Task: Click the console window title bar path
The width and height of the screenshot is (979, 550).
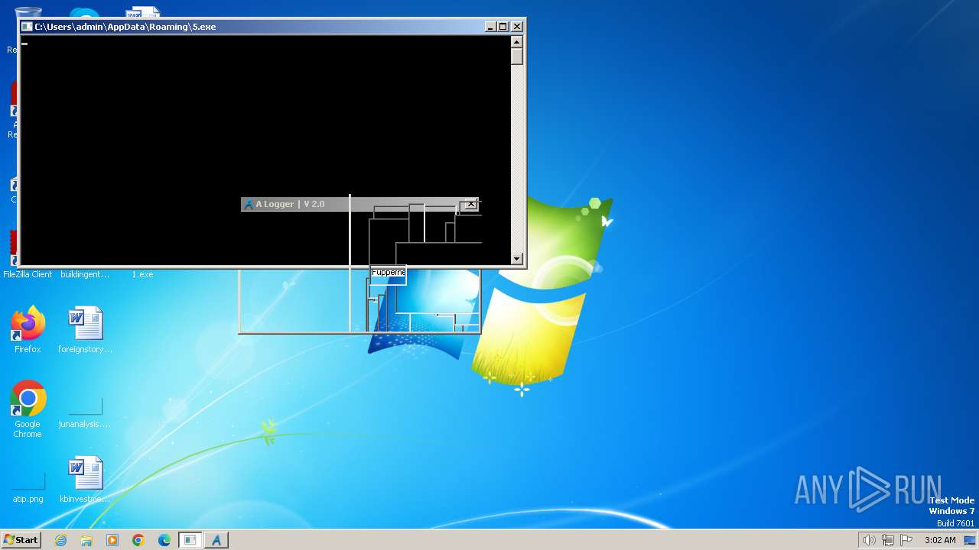Action: [x=125, y=27]
